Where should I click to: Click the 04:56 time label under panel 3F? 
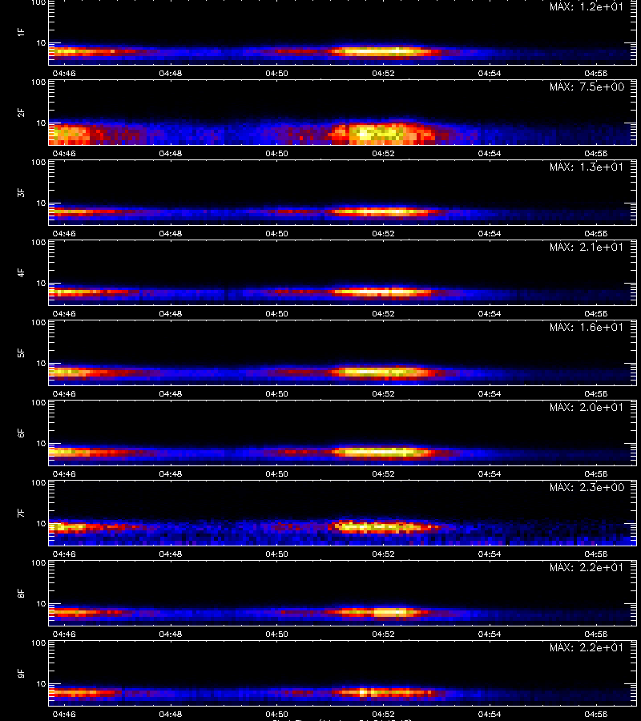point(596,234)
